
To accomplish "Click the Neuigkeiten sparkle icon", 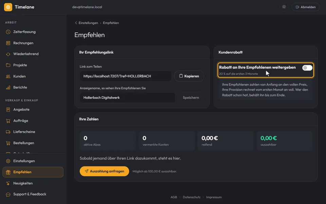I will 8,183.
